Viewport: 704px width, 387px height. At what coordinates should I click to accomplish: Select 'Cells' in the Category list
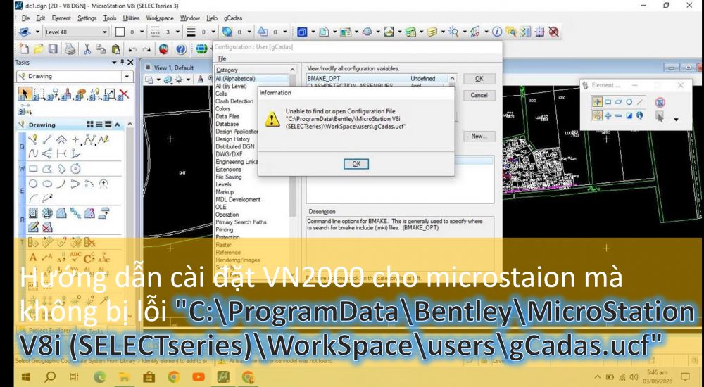pyautogui.click(x=221, y=94)
